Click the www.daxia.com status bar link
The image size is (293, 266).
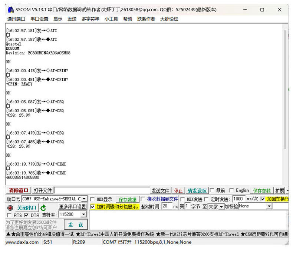tap(22, 242)
